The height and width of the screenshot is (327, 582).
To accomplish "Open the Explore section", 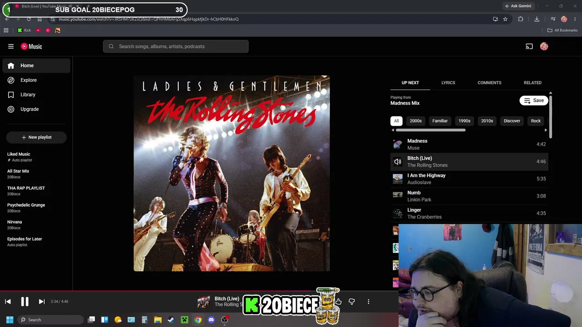I will coord(36,80).
